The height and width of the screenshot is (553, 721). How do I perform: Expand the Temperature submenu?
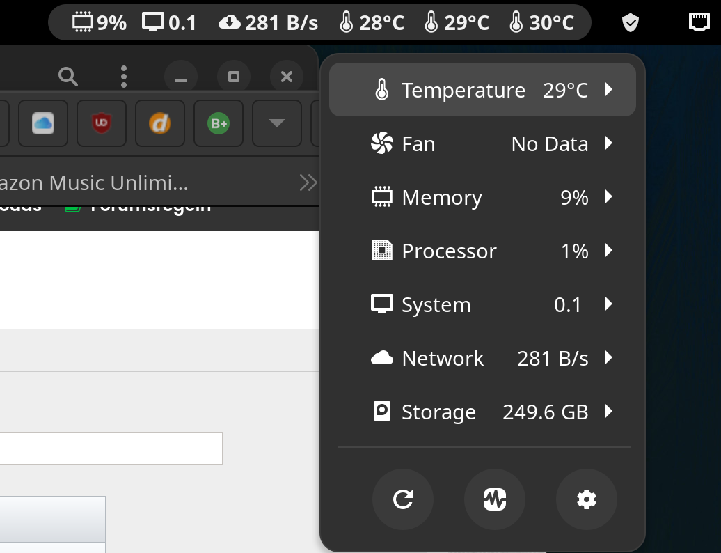609,90
